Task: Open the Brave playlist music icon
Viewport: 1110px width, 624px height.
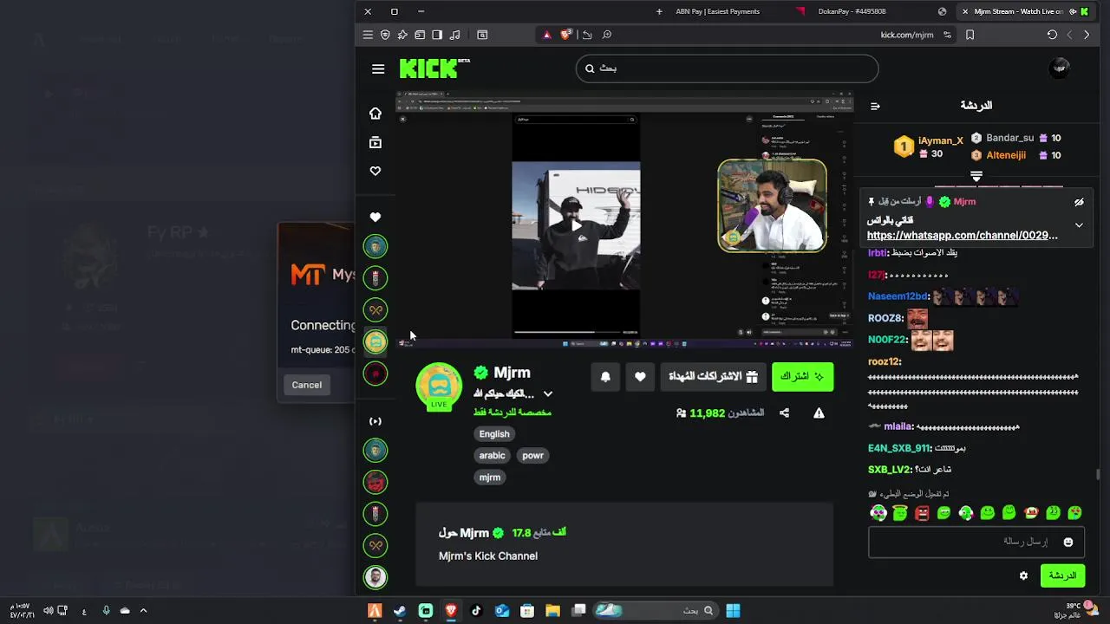Action: tap(454, 35)
